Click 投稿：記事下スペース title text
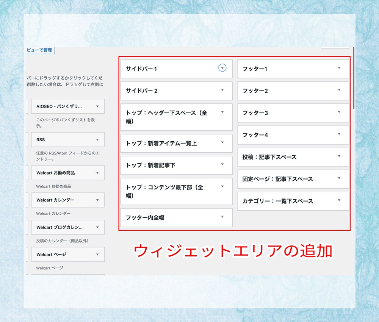 (x=269, y=157)
